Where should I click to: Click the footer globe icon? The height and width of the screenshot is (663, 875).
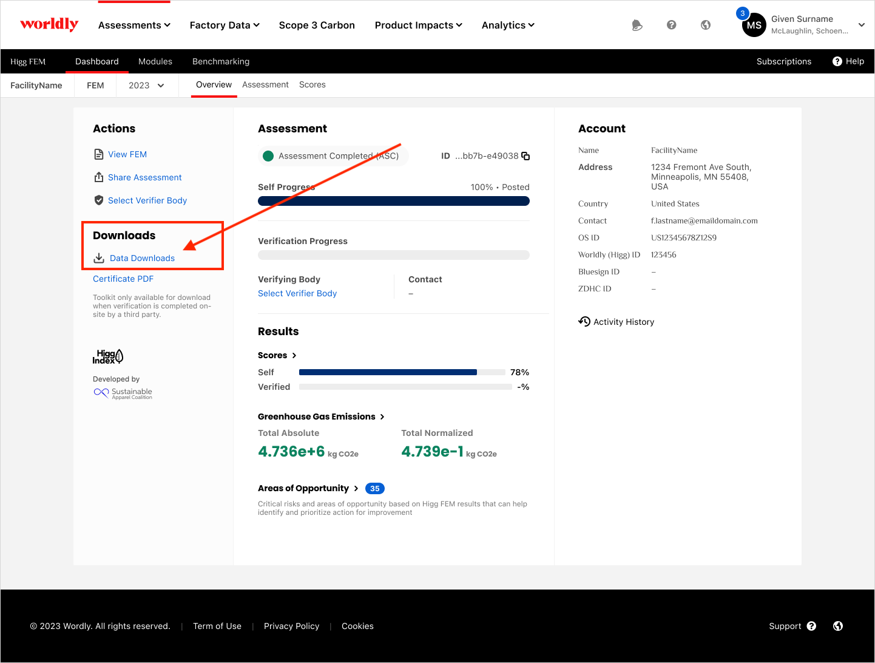[838, 626]
